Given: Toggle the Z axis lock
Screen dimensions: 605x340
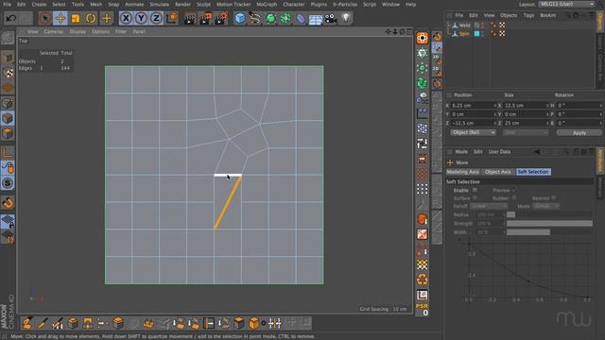Looking at the screenshot, I should pos(156,18).
